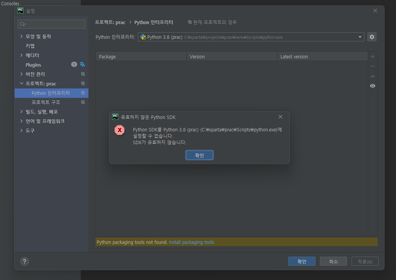Click 'SDK가 유효하지 않습니다.' message text
The height and width of the screenshot is (280, 396).
160,142
